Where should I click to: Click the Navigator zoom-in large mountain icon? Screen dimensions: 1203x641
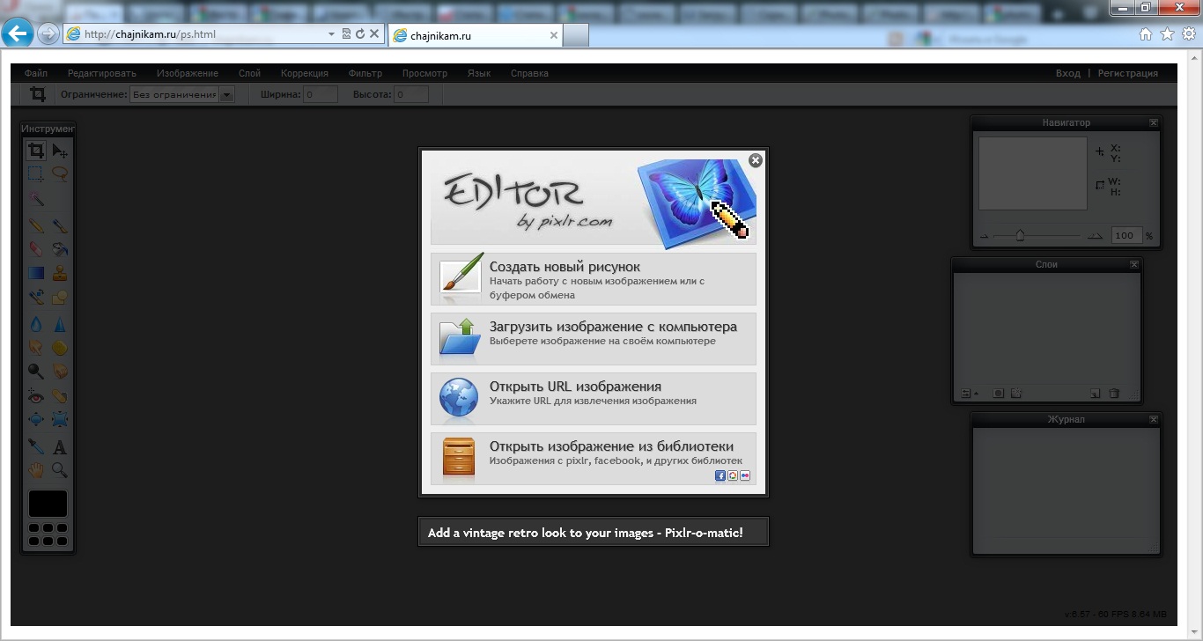[1096, 235]
